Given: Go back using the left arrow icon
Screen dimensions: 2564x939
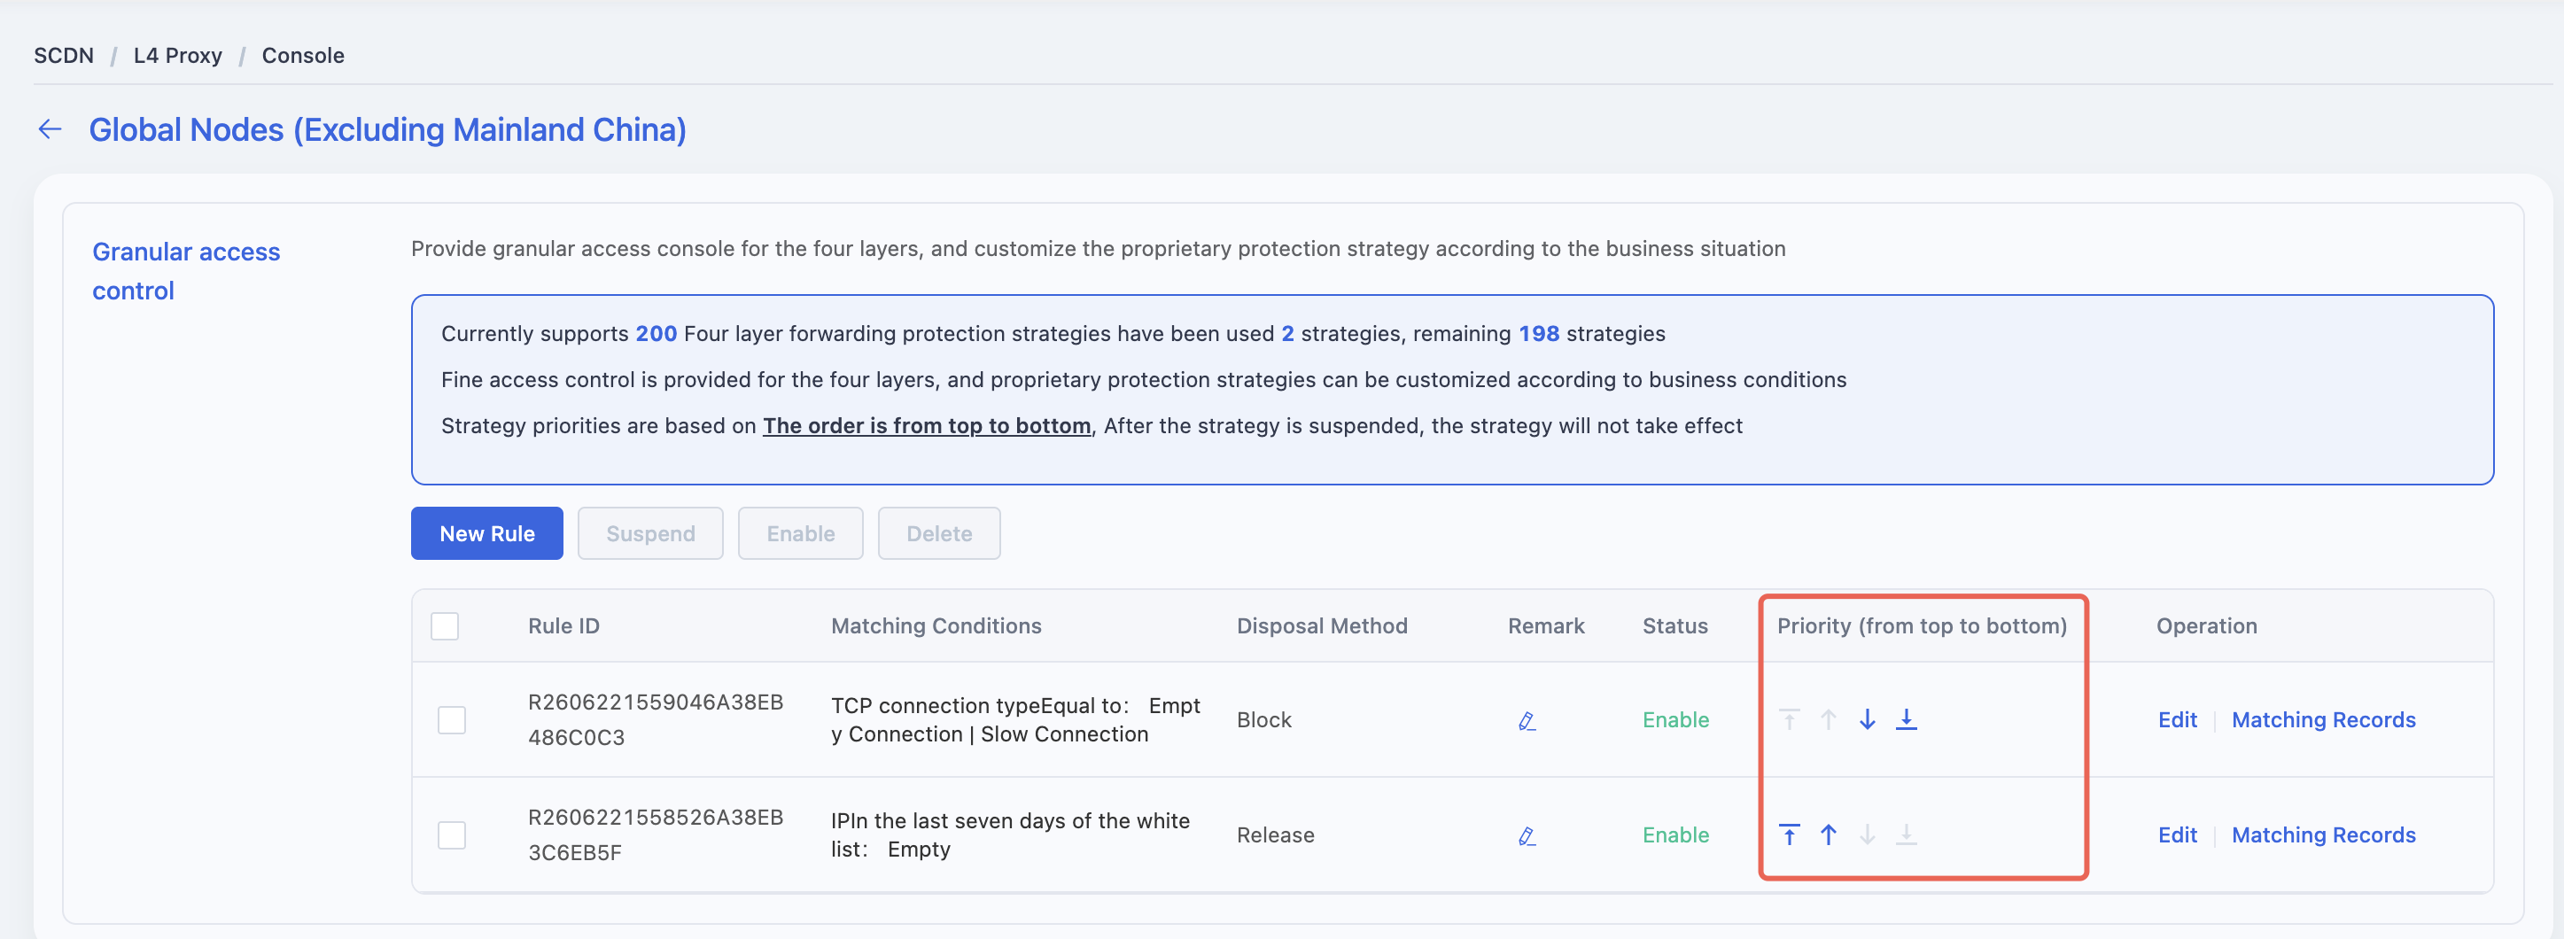Looking at the screenshot, I should pos(50,129).
